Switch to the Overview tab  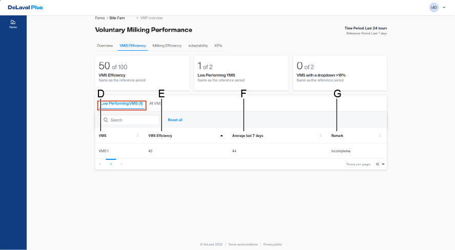105,46
